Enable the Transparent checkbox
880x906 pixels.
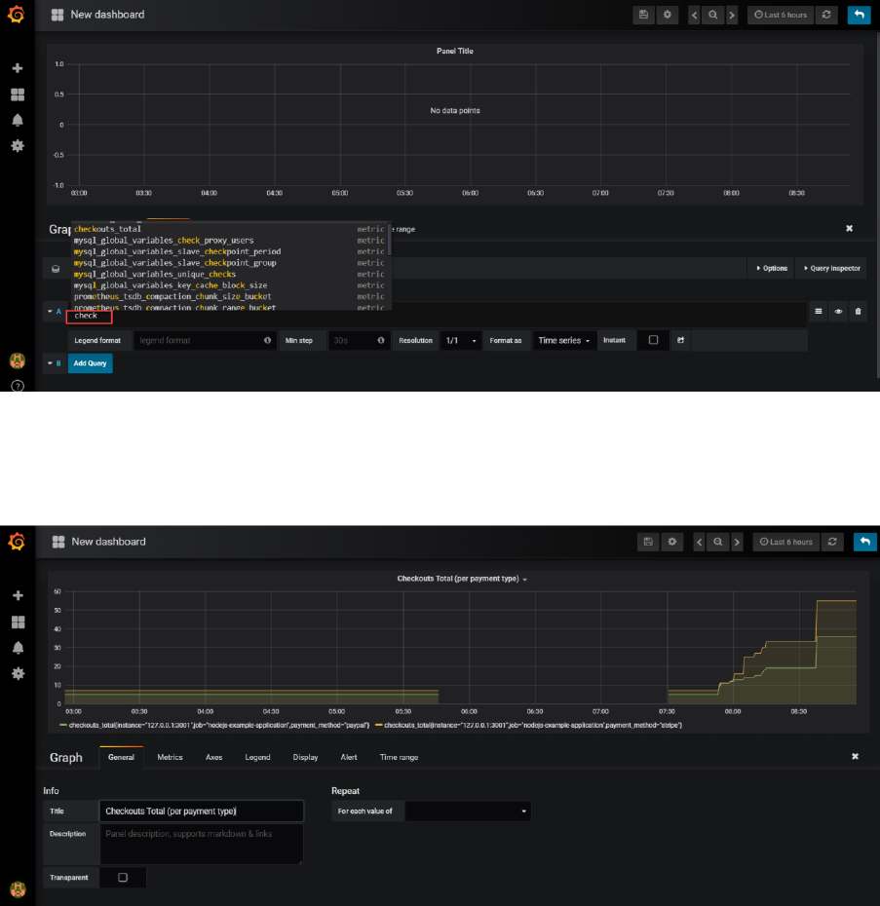123,877
